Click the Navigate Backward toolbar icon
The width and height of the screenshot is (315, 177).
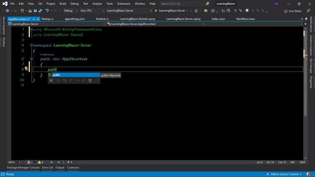(7, 11)
